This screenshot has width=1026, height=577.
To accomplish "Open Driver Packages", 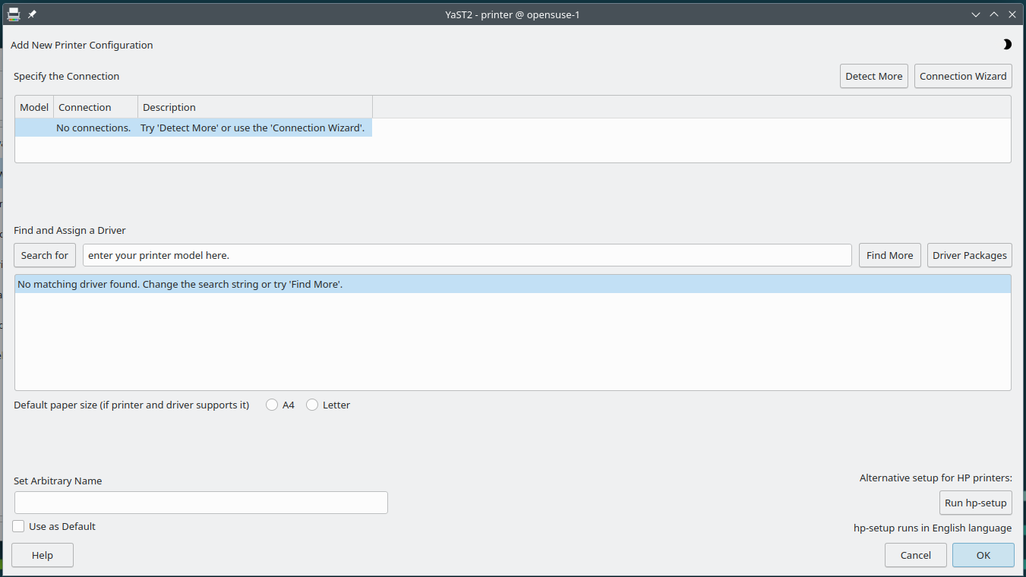I will 969,255.
